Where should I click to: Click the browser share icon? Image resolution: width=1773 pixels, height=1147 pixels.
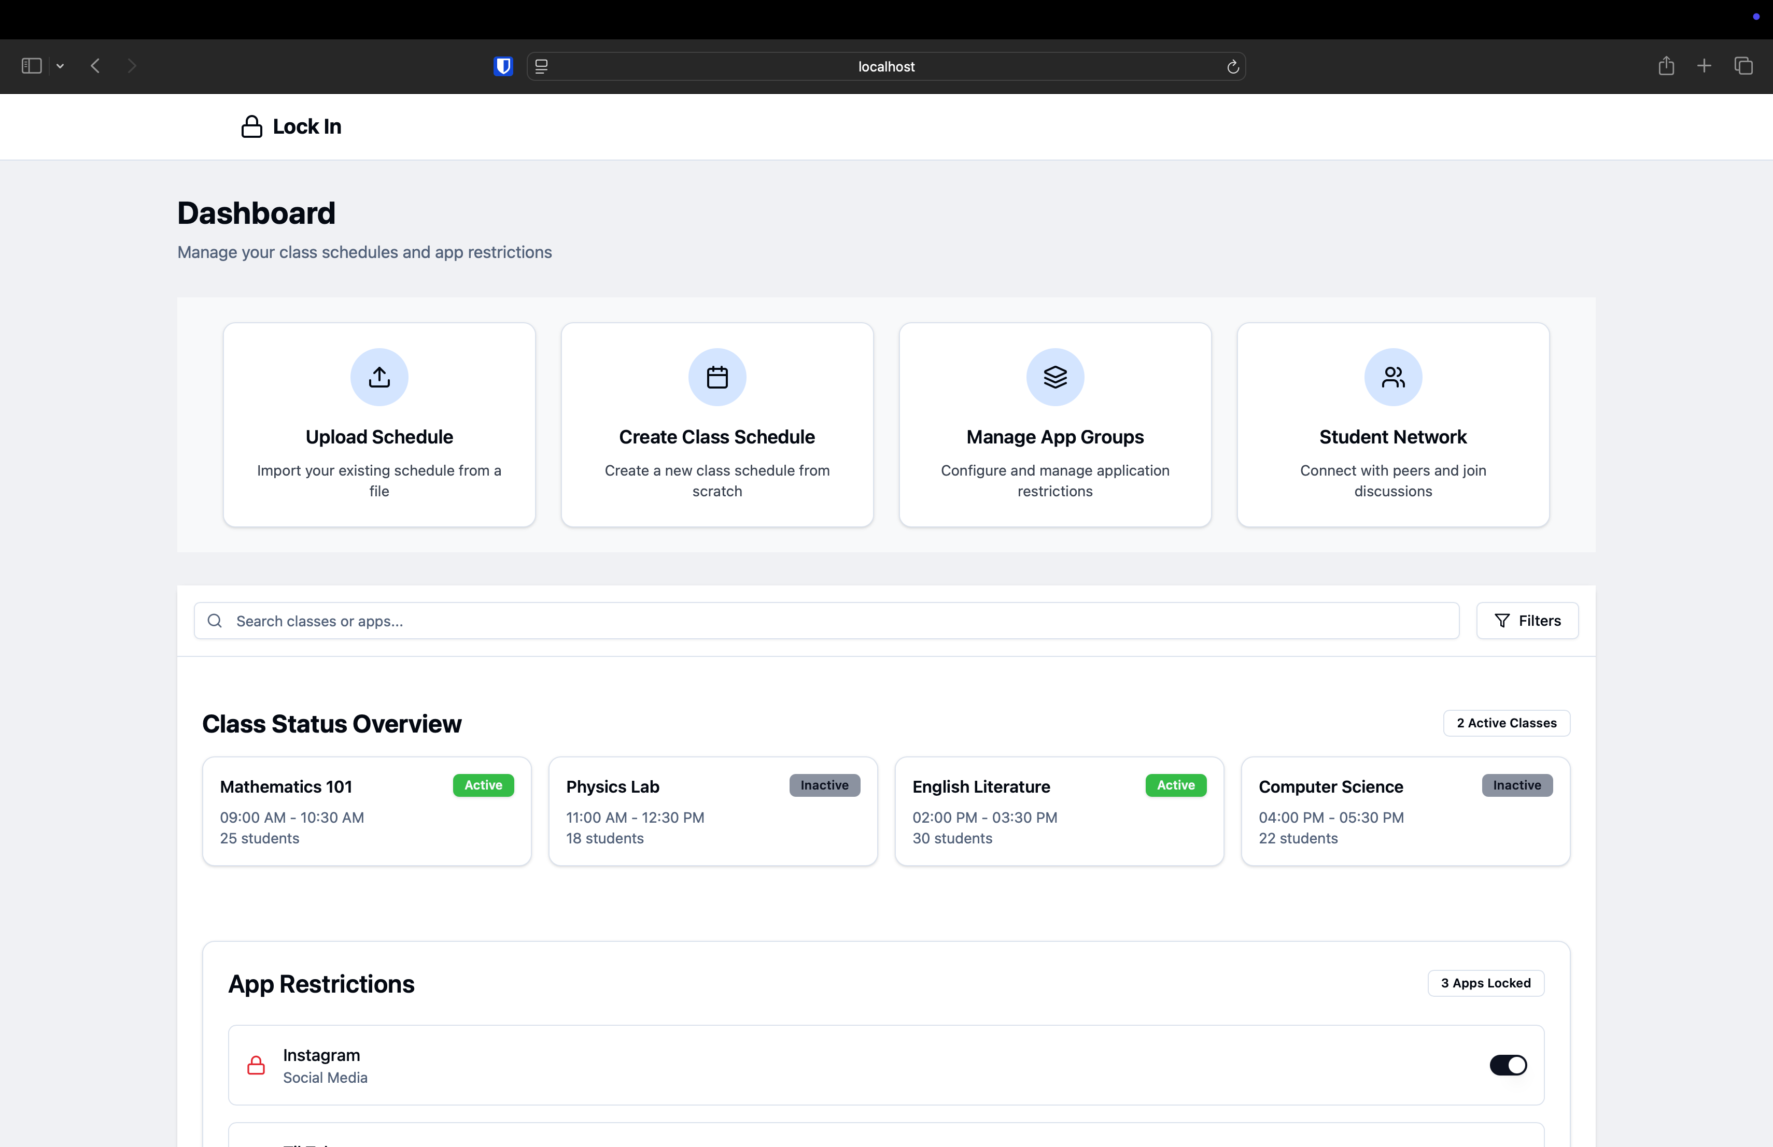click(x=1666, y=66)
